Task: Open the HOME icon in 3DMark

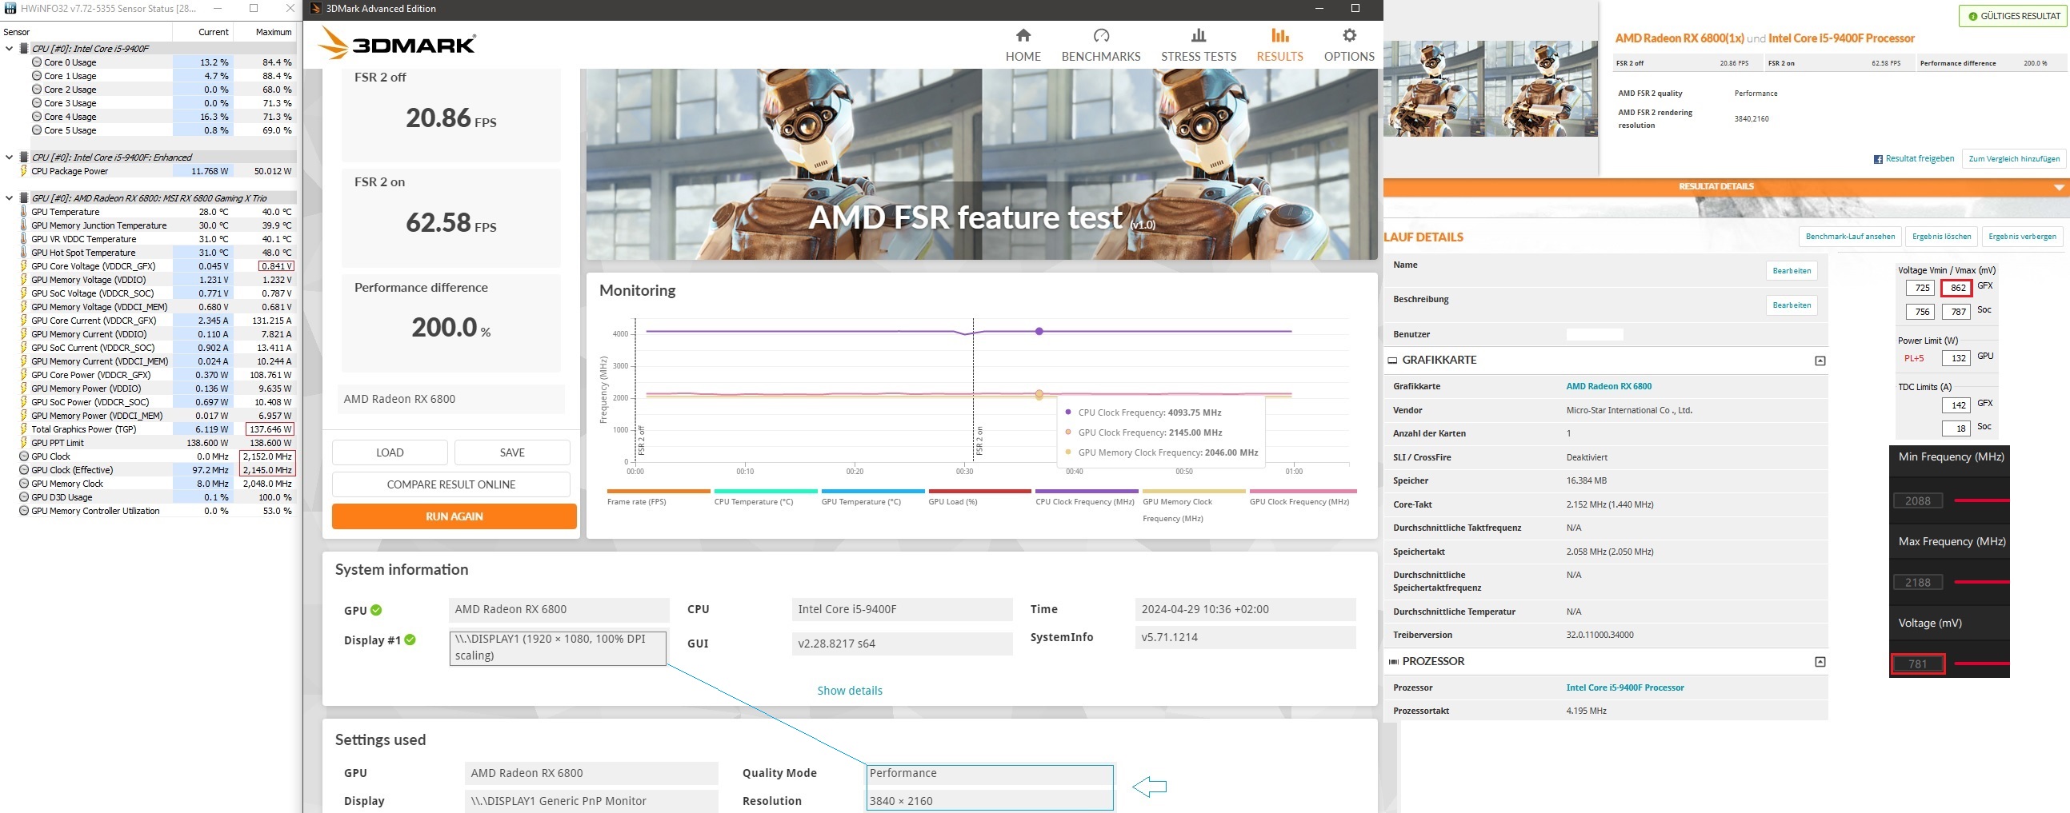Action: coord(1023,35)
